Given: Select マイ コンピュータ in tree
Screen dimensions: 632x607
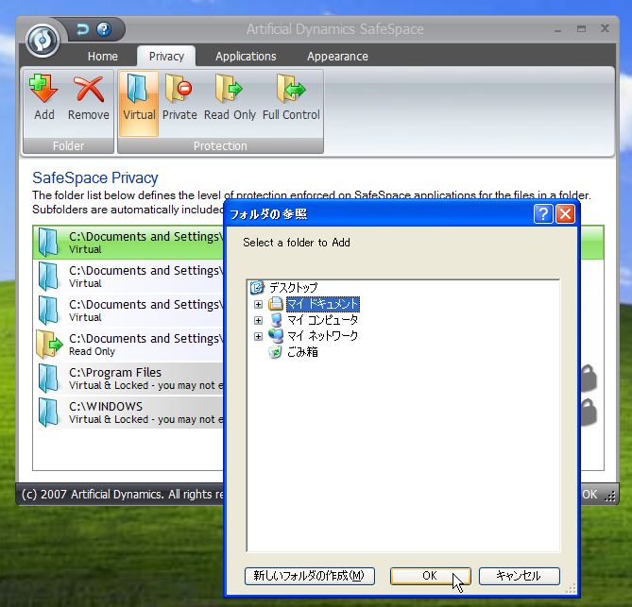Looking at the screenshot, I should (x=322, y=320).
